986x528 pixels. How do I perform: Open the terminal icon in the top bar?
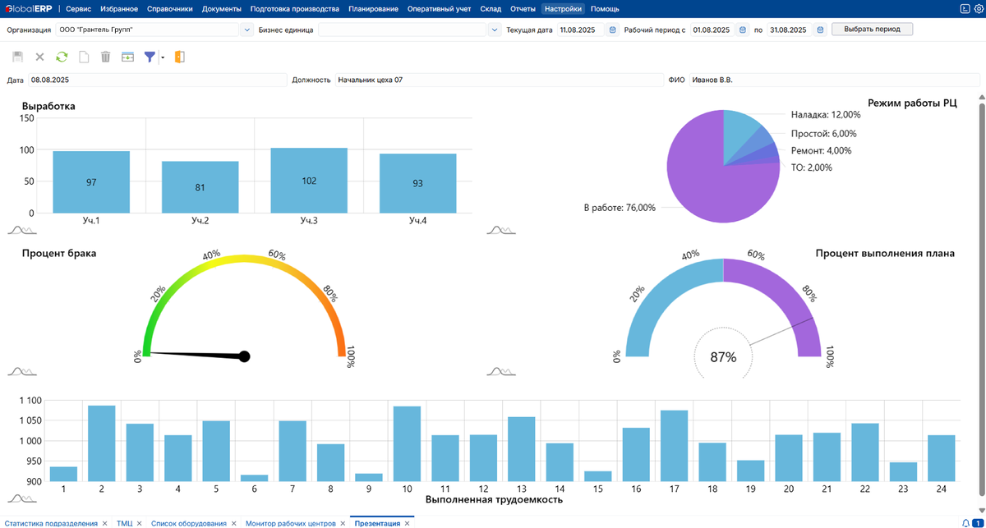(x=965, y=8)
